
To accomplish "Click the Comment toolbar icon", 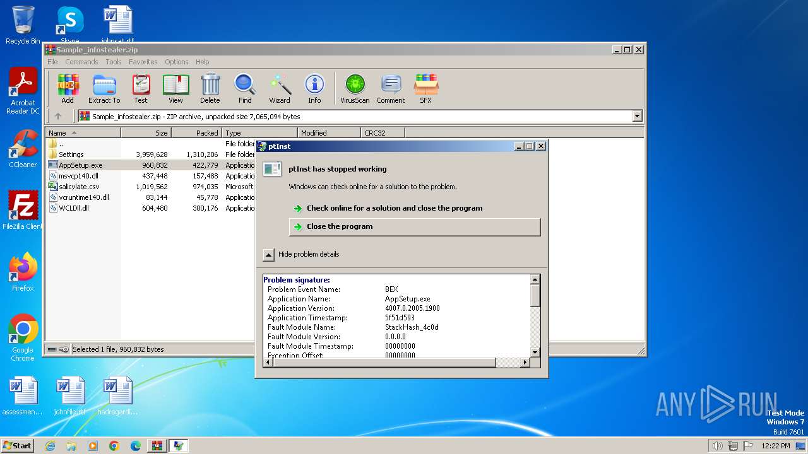I will pos(391,89).
